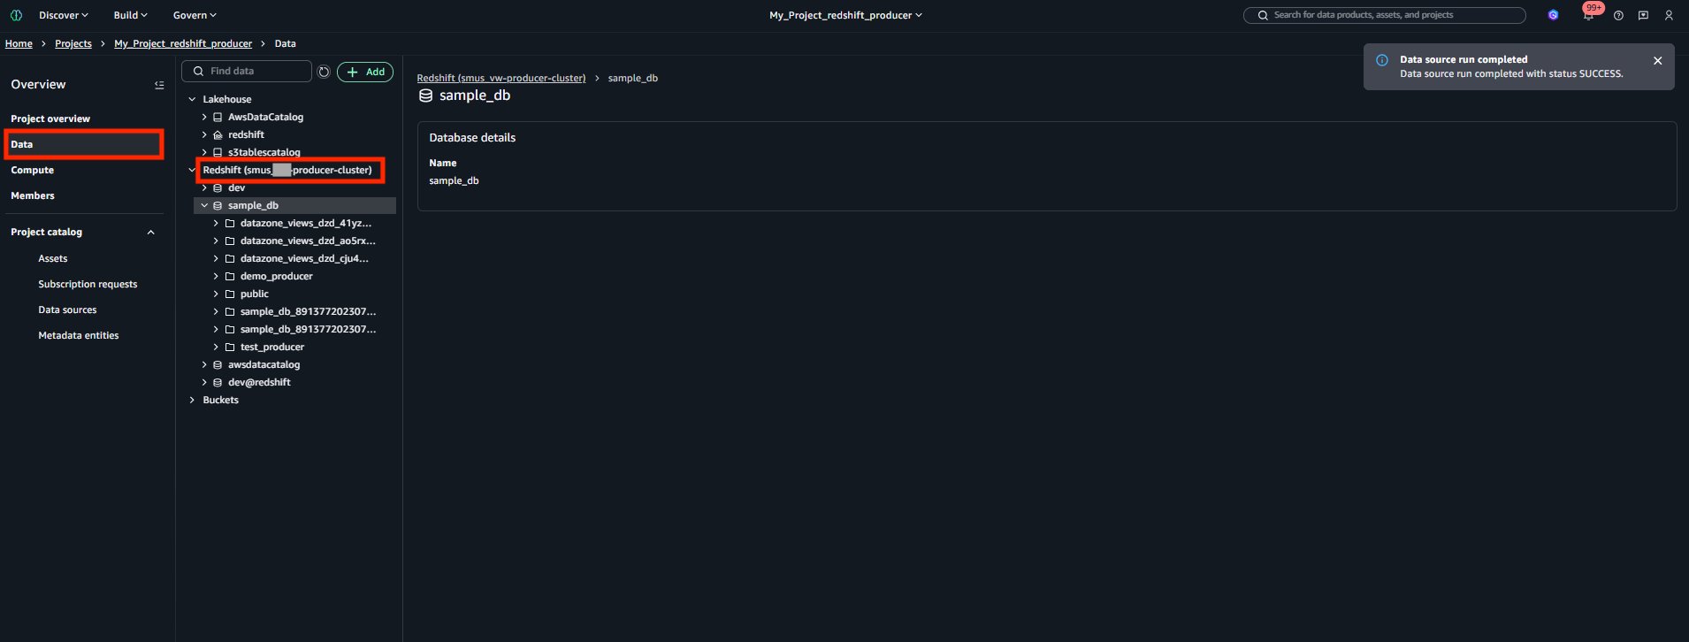Click the redshift lakehouse icon
The image size is (1689, 642).
click(218, 134)
